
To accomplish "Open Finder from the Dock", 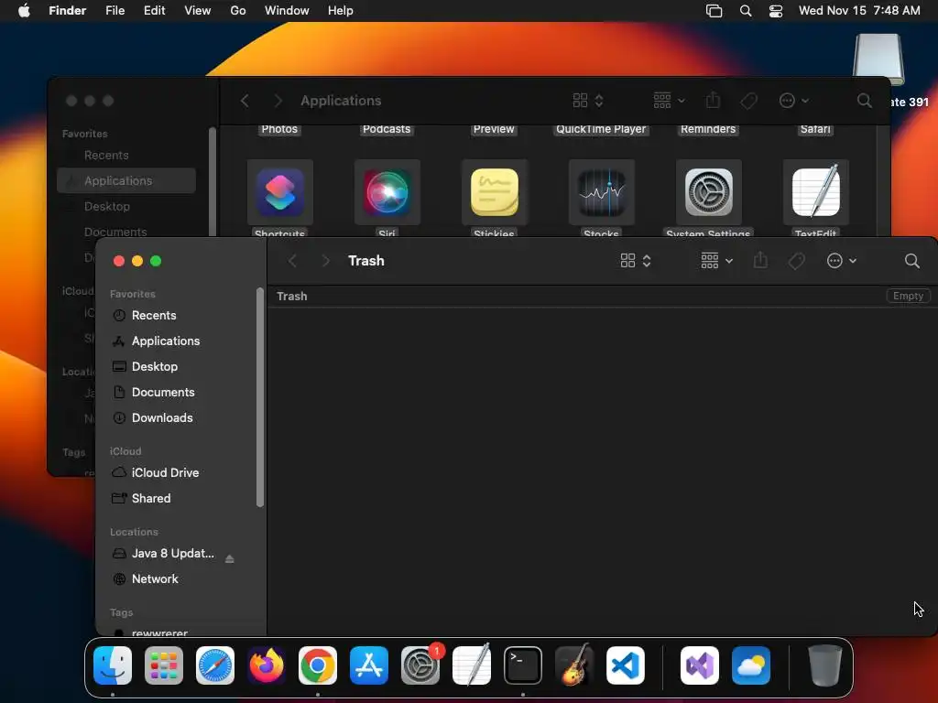I will (113, 665).
